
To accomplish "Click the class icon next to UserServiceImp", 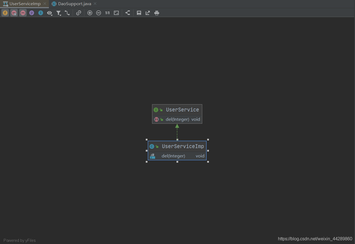I will [x=152, y=146].
